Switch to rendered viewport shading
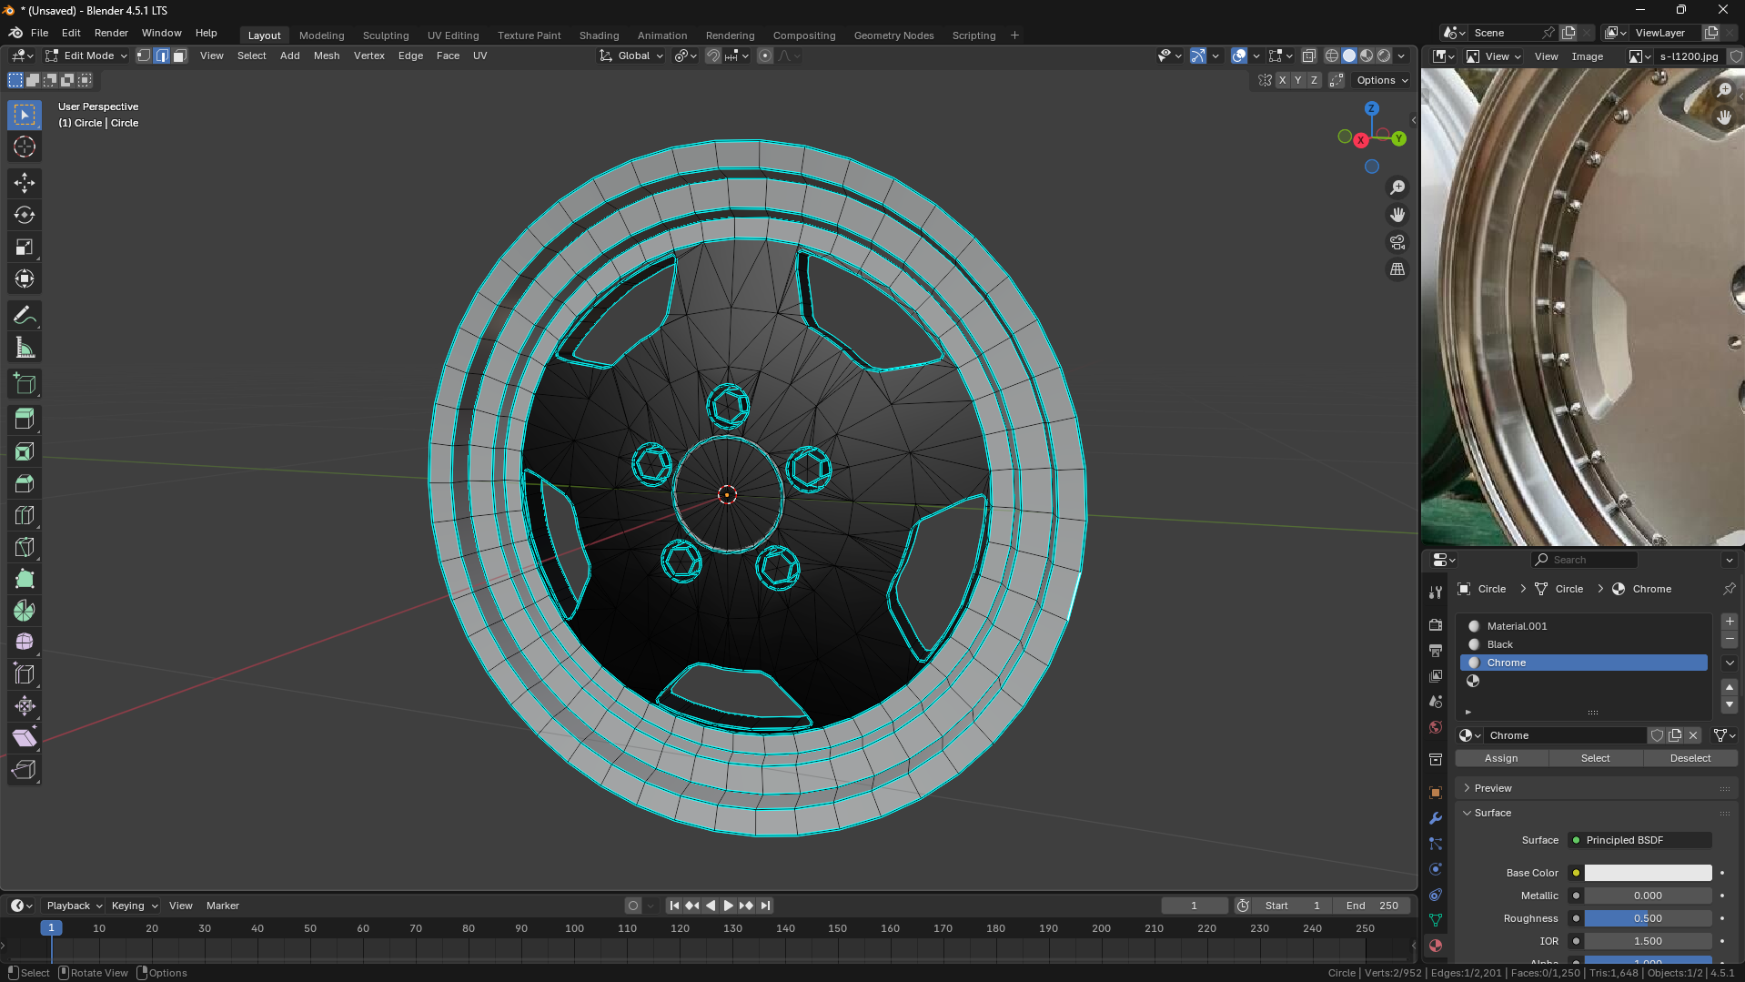The image size is (1745, 982). click(x=1384, y=56)
